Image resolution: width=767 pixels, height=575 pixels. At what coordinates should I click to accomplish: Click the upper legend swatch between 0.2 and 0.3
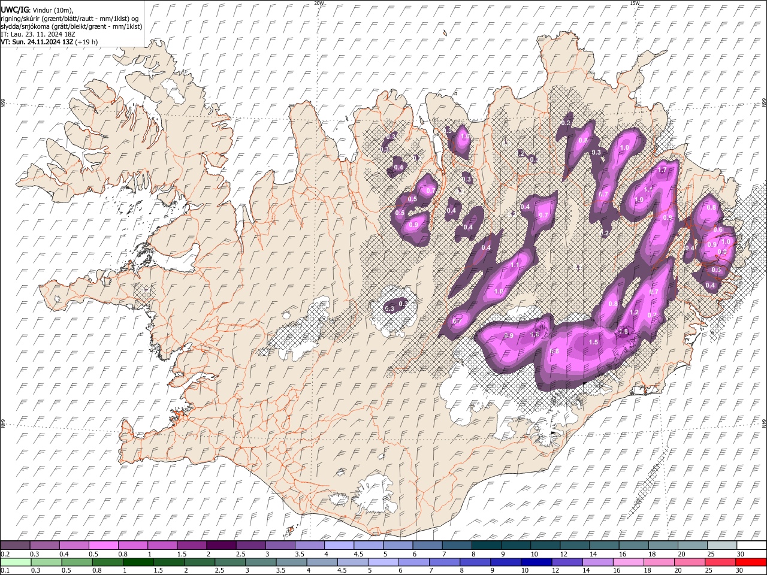[x=15, y=545]
